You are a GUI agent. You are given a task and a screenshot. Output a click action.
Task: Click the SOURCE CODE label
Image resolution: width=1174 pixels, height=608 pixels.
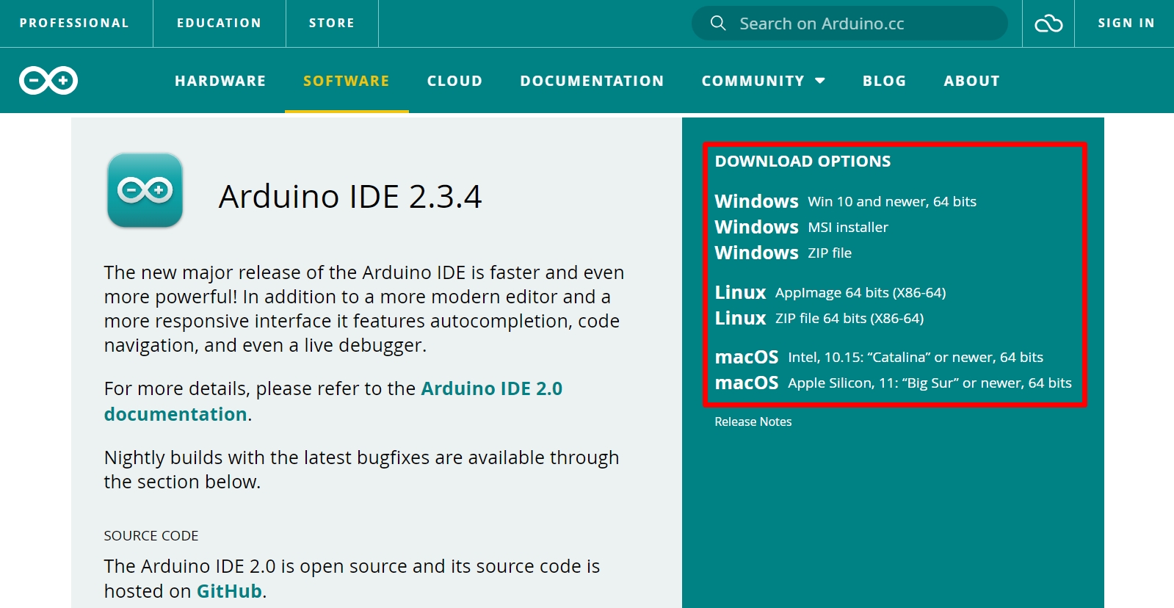pyautogui.click(x=151, y=536)
